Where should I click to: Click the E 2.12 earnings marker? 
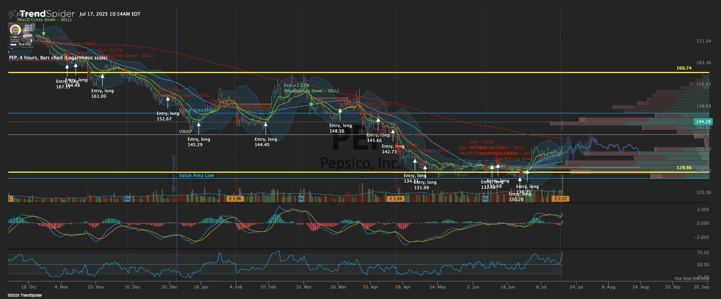pyautogui.click(x=560, y=199)
